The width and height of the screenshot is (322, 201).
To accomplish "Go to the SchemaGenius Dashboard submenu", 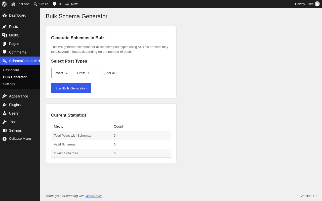I will pyautogui.click(x=11, y=70).
